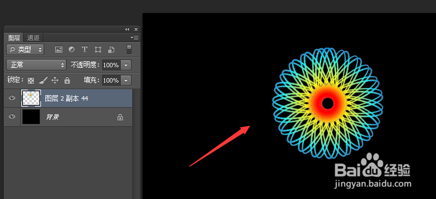Click the opacity 100% value field
Viewport: 436px width, 199px height.
pyautogui.click(x=111, y=65)
